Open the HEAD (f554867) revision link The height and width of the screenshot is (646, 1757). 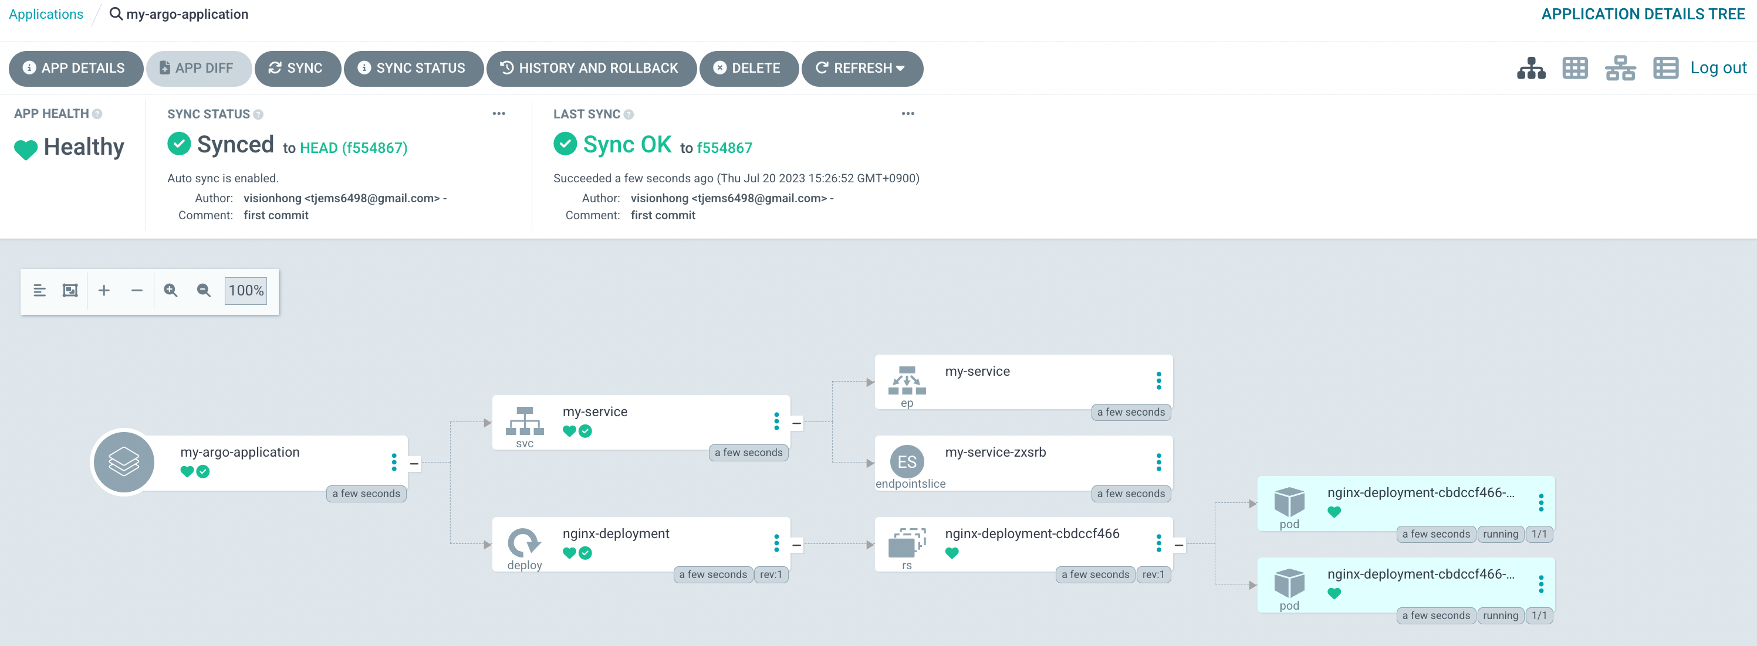coord(353,148)
